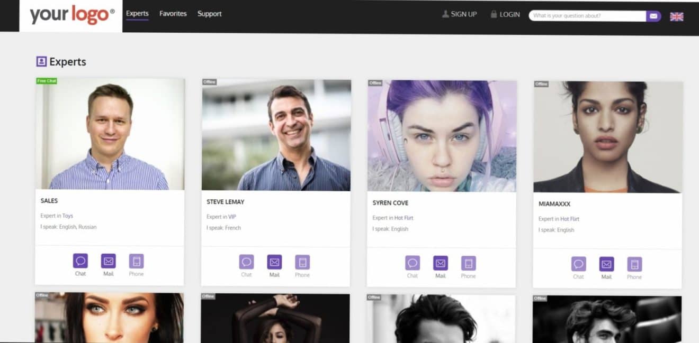Open chat with Syren Cove
This screenshot has height=343, width=699.
(413, 263)
